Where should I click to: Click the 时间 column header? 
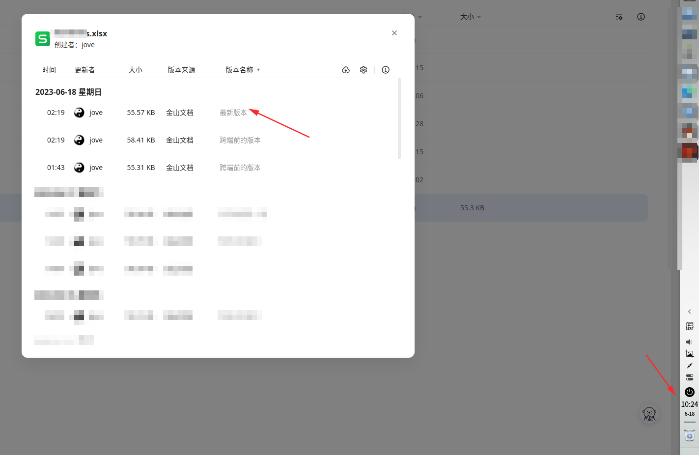[x=49, y=70]
